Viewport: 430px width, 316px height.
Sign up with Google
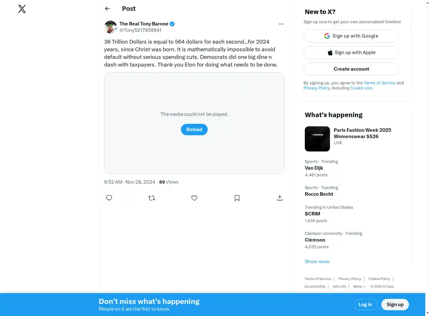(351, 36)
